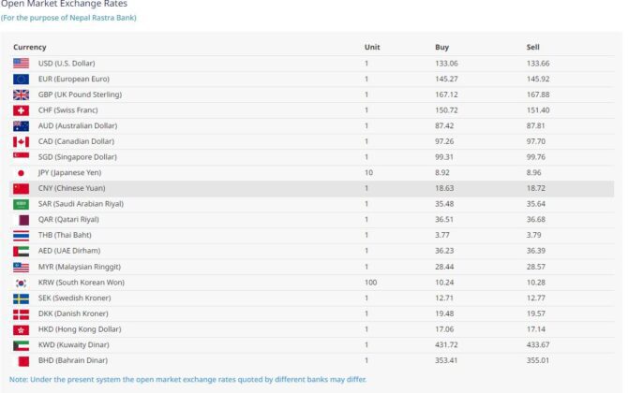Click the BHD buy rate 353.41
Screen dimensions: 628x393
pyautogui.click(x=449, y=360)
